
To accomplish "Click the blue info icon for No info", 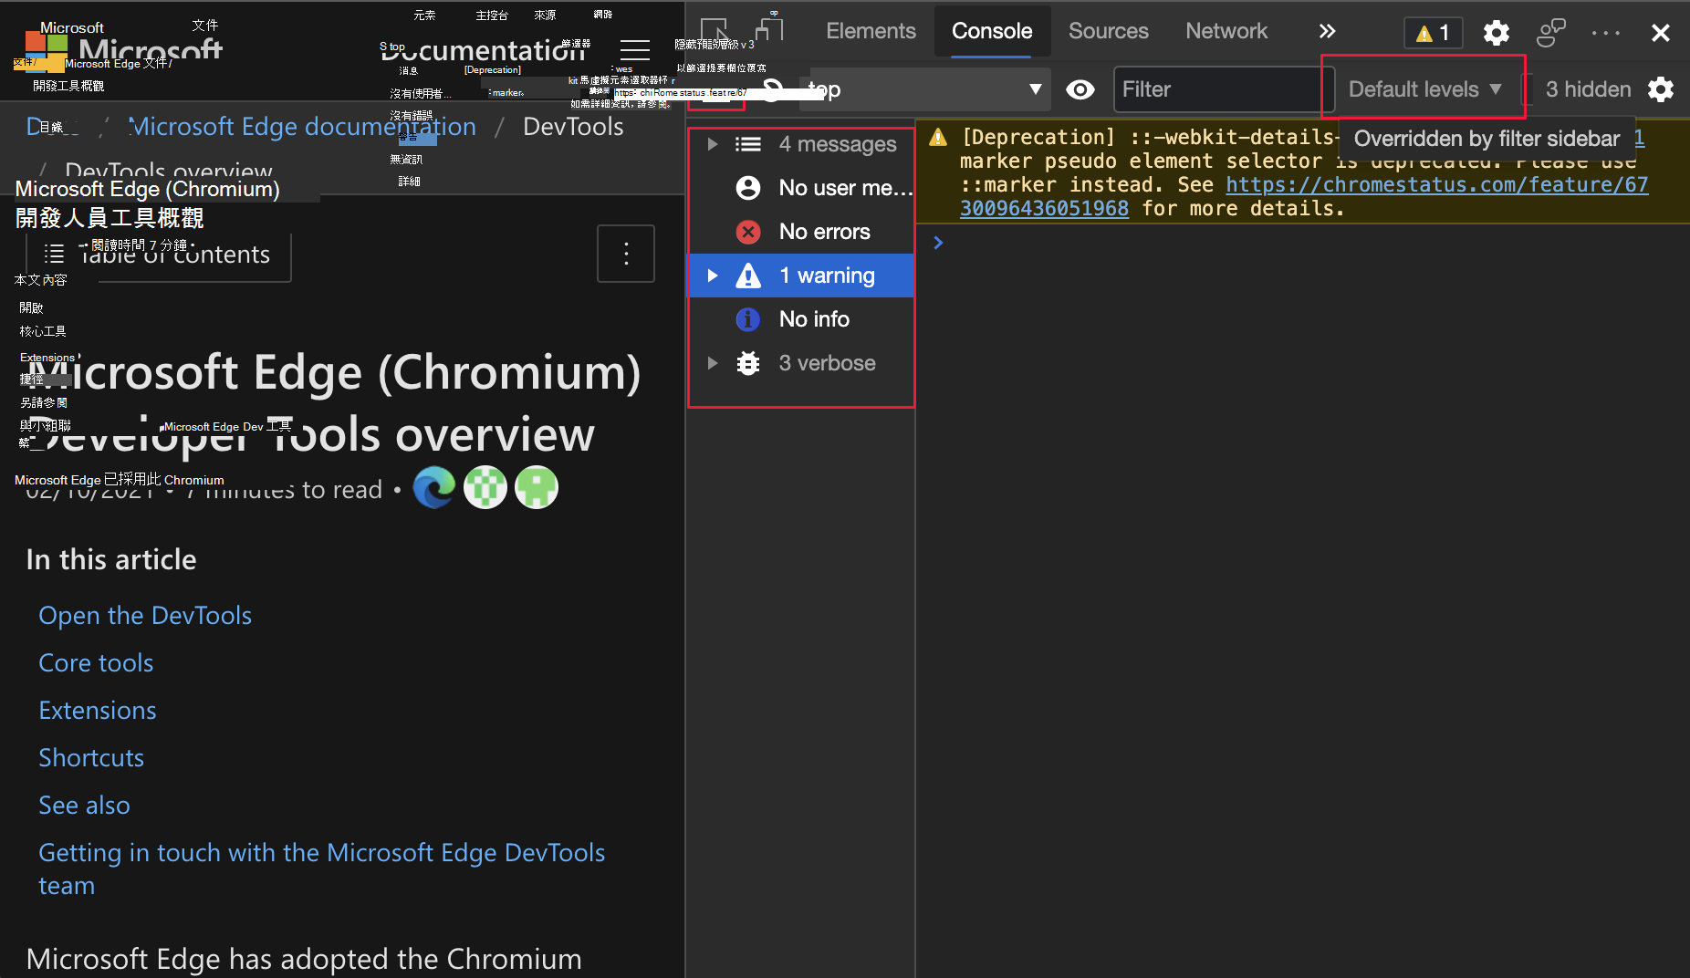I will [748, 319].
